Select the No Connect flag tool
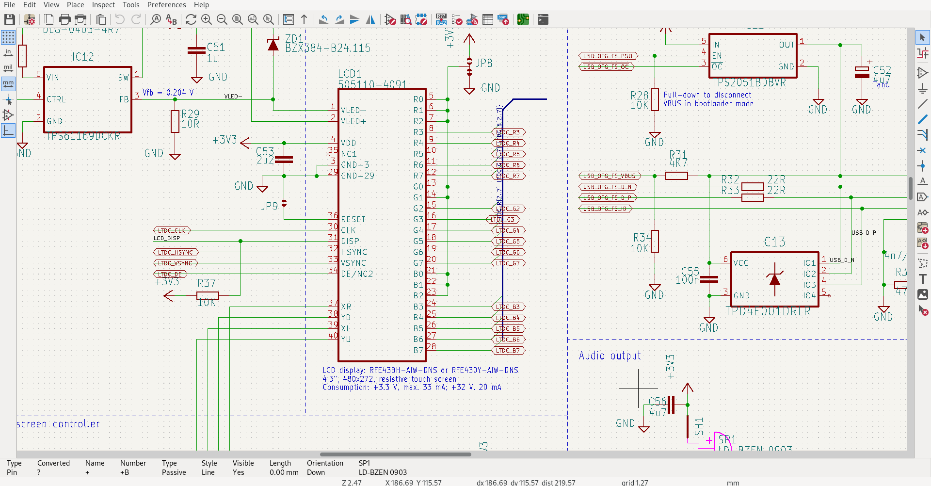Image resolution: width=931 pixels, height=486 pixels. [x=922, y=150]
